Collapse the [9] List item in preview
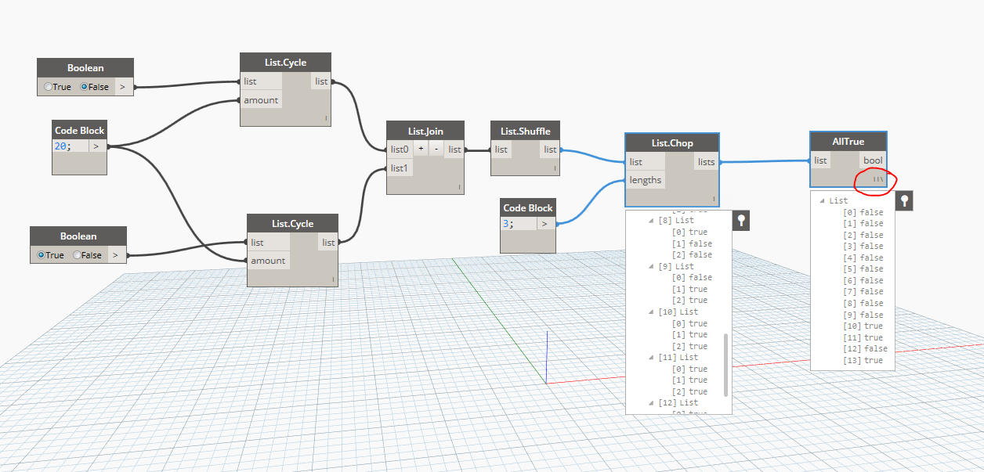 tap(651, 266)
